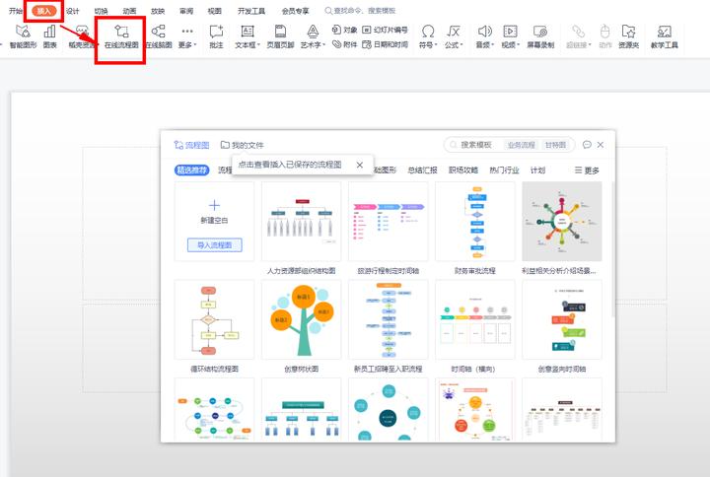
Task: Open the 人力资源部组织结构图 template
Action: pos(301,222)
